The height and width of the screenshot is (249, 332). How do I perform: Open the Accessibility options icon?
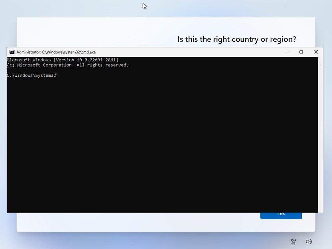293,241
